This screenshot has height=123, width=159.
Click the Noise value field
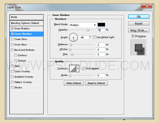101,75
